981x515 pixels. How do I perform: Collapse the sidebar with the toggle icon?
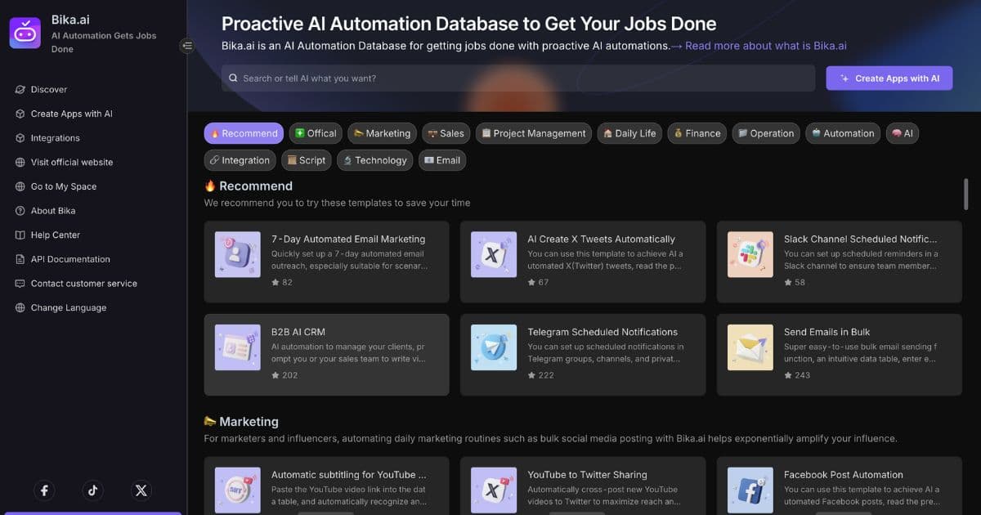(x=187, y=46)
